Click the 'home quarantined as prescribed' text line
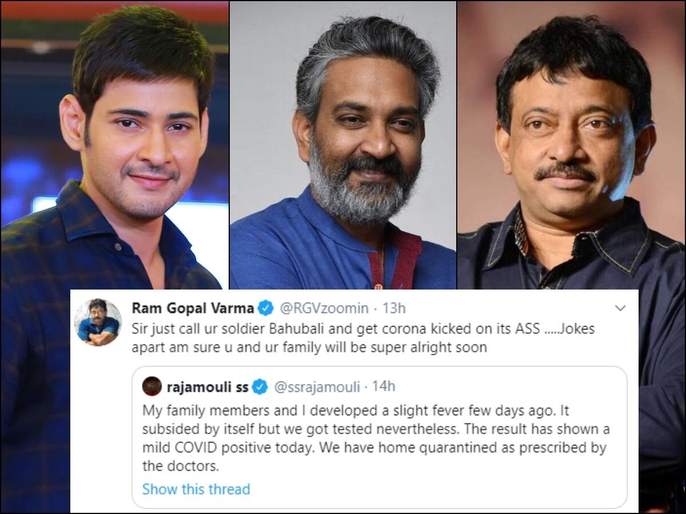Image resolution: width=686 pixels, height=514 pixels. [x=374, y=449]
